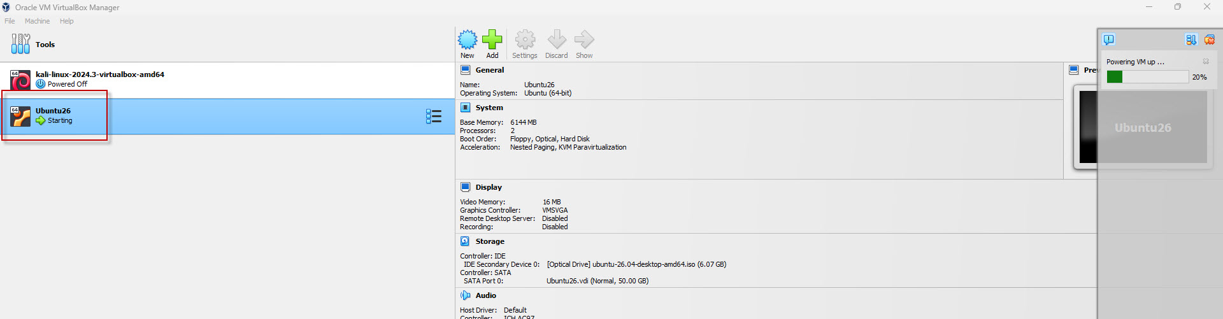Screen dimensions: 1223x319
Task: Click the Base Memory value 6144 MB
Action: (x=524, y=122)
